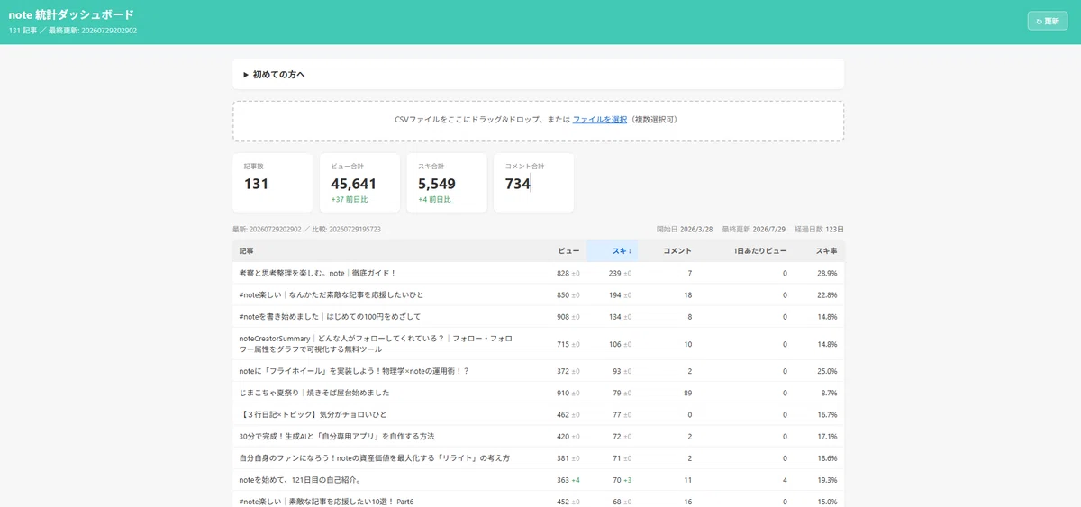
Task: Click view count 910 for 夏祭り row
Action: pos(563,393)
